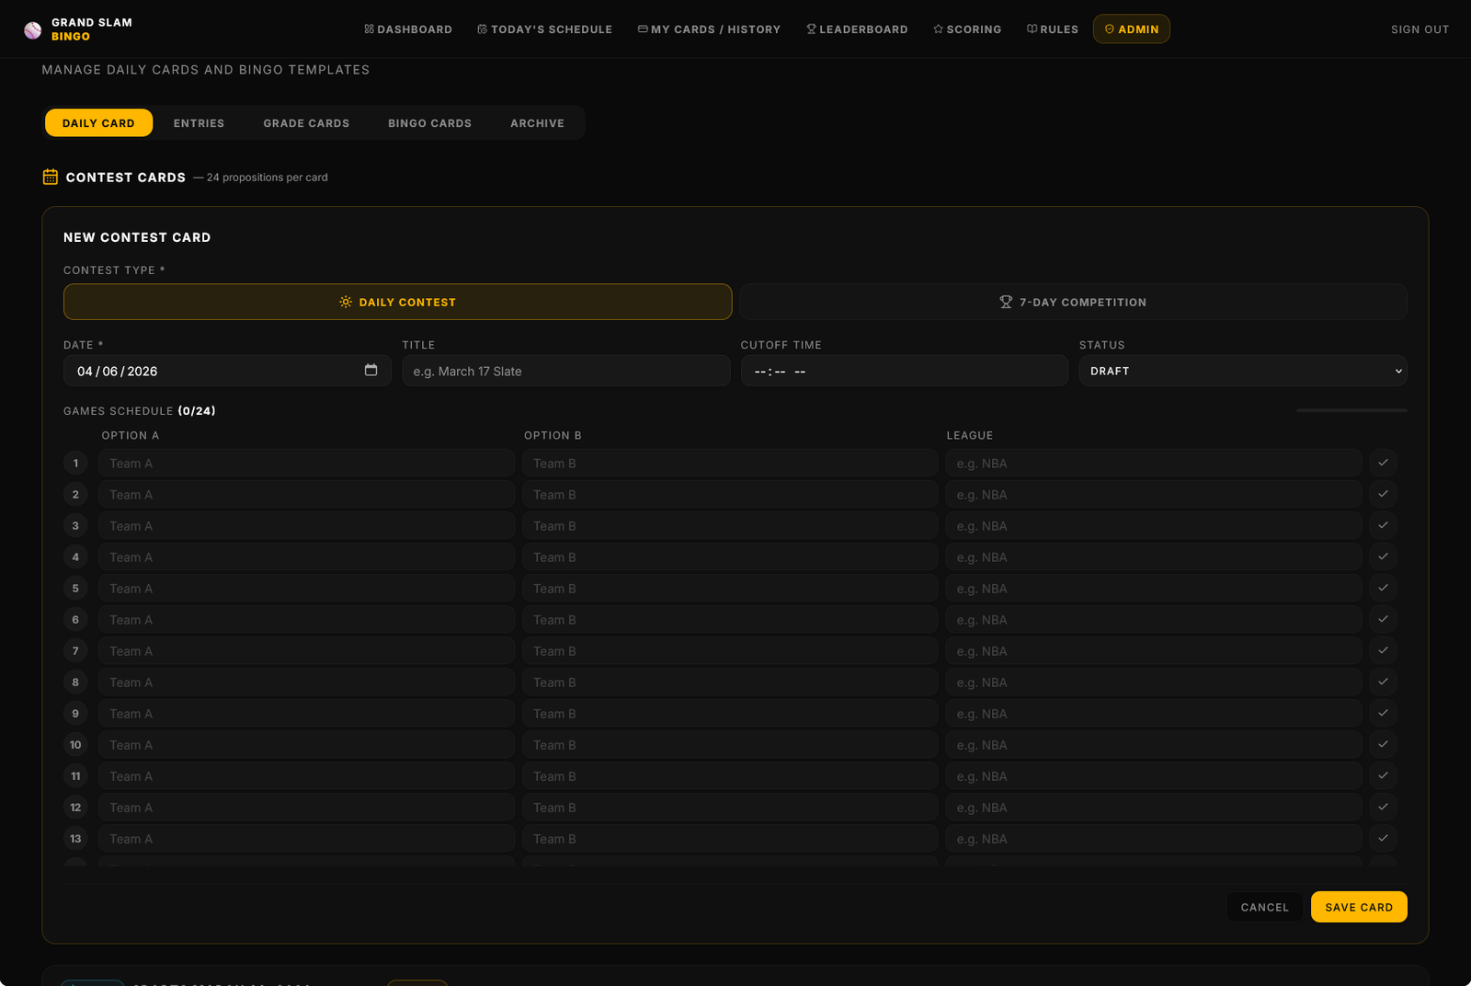The height and width of the screenshot is (986, 1471).
Task: Expand the Status dropdown set to Draft
Action: coord(1242,371)
